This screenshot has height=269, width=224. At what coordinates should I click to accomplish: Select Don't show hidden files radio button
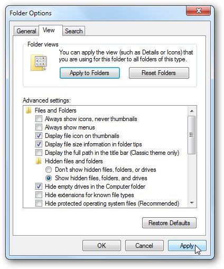pos(49,170)
